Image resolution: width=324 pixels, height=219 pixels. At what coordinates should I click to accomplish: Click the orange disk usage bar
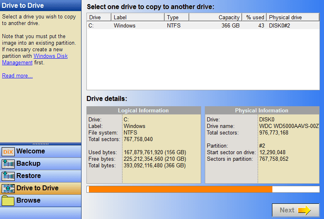coord(180,189)
